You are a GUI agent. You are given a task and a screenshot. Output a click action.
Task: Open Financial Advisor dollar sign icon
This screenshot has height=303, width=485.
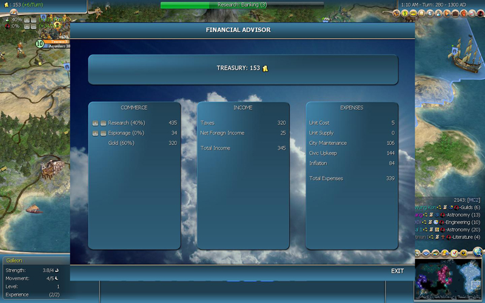pos(404,13)
